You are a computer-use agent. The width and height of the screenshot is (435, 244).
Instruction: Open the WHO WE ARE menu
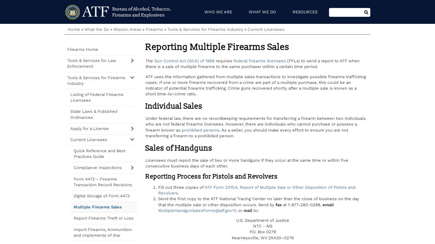coord(218,12)
